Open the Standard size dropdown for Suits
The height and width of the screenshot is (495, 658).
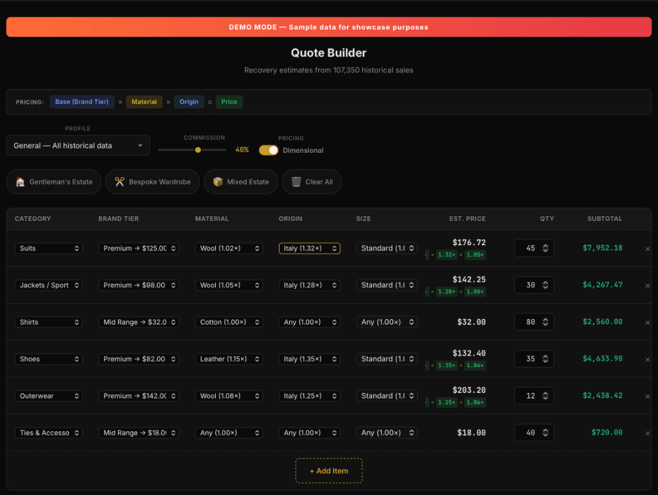coord(386,248)
